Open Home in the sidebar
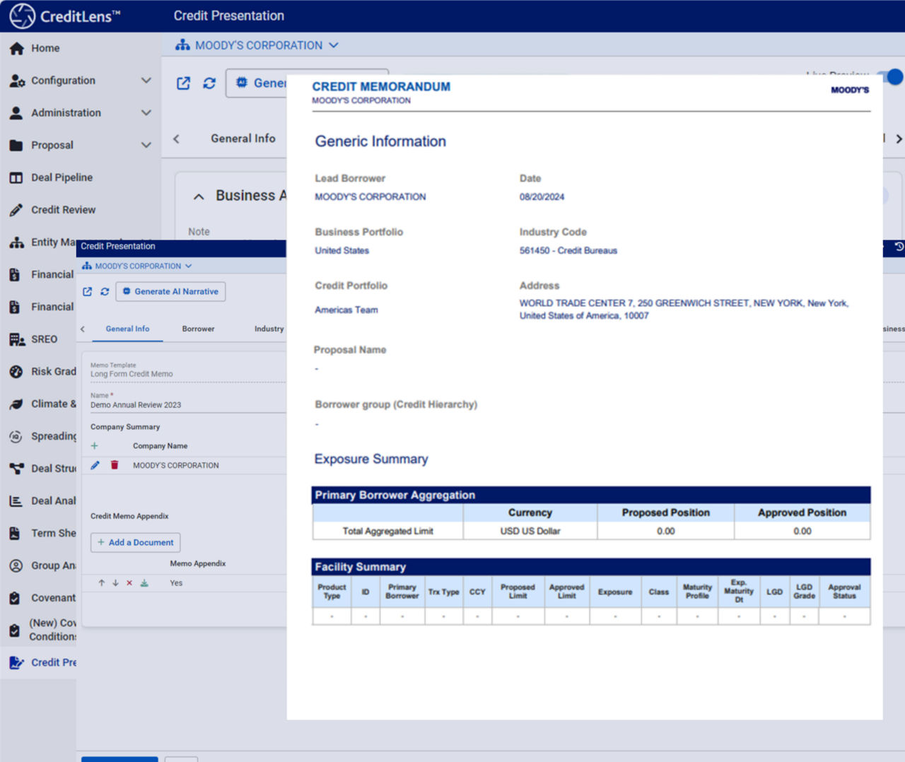Screen dimensions: 905x762 coord(45,48)
